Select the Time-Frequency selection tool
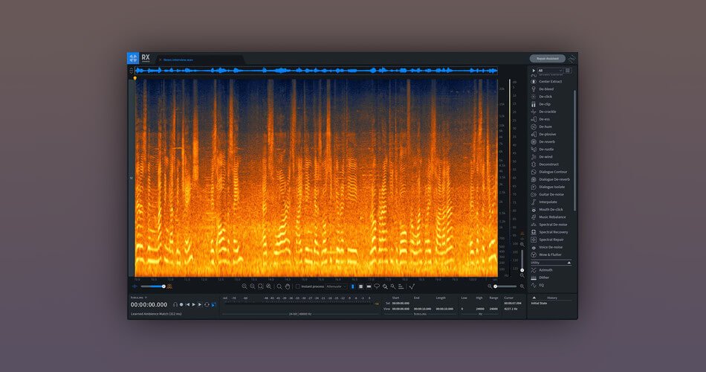 tap(360, 286)
